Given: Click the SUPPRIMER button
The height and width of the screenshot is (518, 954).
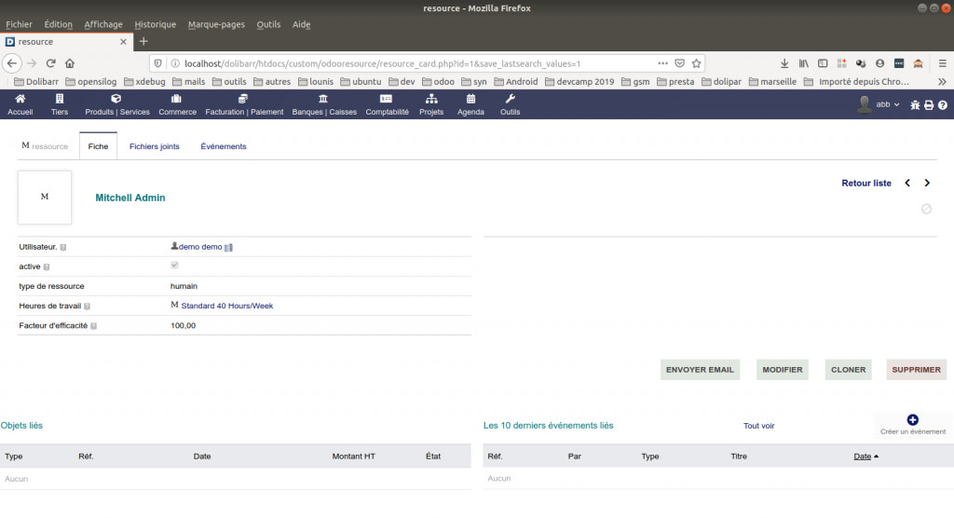Looking at the screenshot, I should click(917, 370).
